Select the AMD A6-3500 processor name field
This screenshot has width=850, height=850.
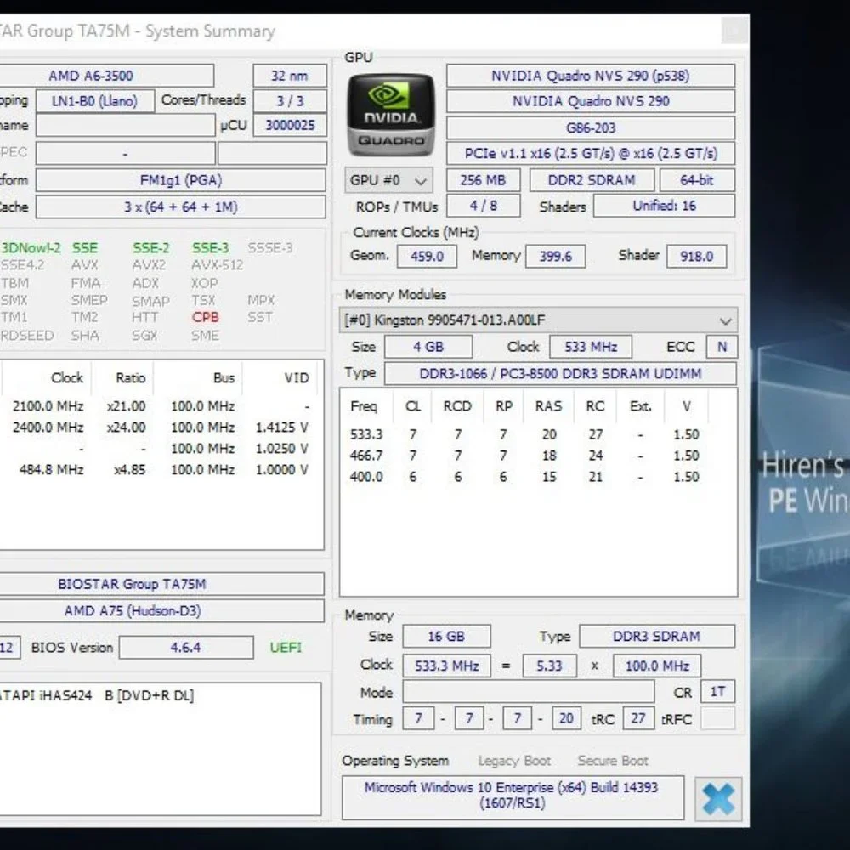click(109, 76)
